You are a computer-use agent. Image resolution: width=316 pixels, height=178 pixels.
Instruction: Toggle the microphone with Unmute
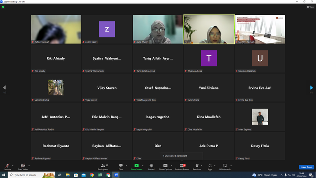point(7,167)
